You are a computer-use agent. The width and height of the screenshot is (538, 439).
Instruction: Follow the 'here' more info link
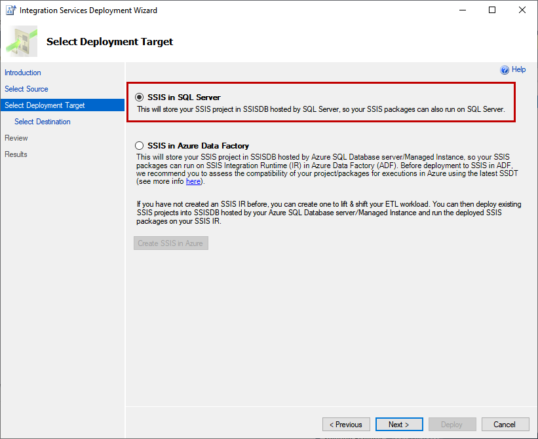[x=193, y=181]
